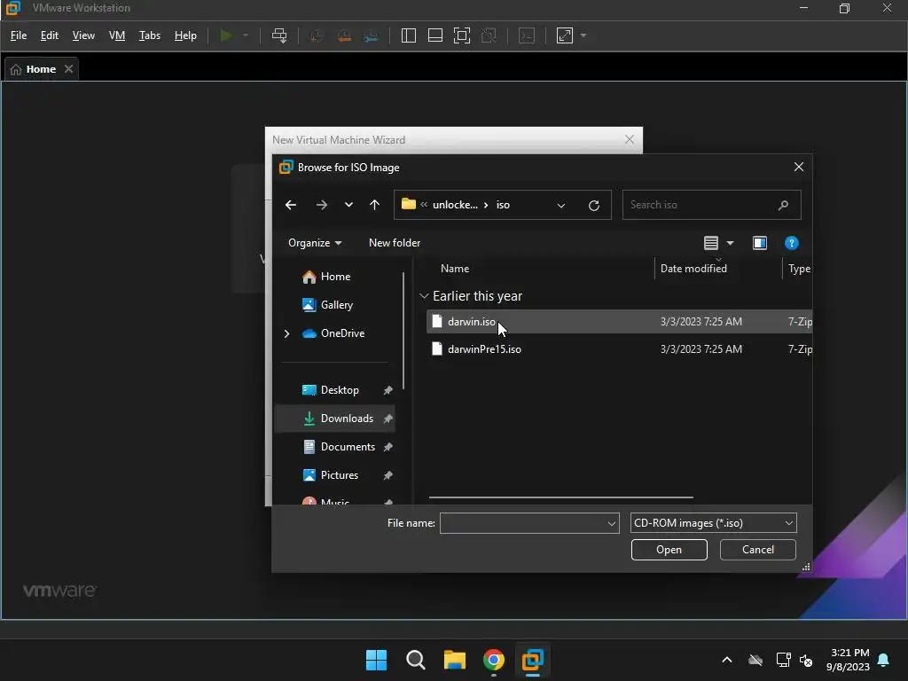Open the Help menu
Image resolution: width=908 pixels, height=681 pixels.
(x=185, y=35)
